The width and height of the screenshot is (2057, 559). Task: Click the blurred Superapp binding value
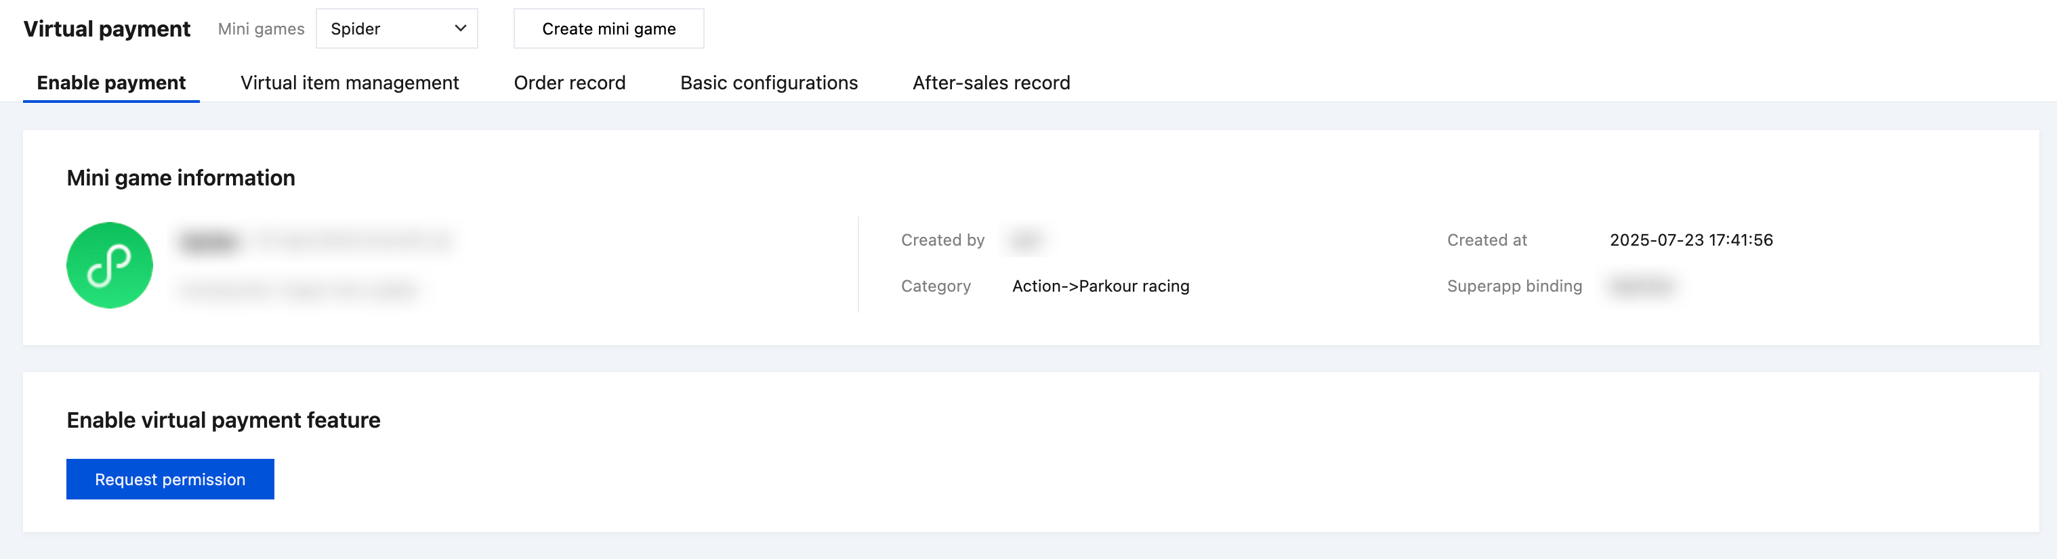pos(1641,286)
